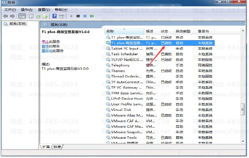The width and height of the screenshot is (249, 158).
Task: Select the TP VC Gateway service row
Action: pyautogui.click(x=159, y=88)
